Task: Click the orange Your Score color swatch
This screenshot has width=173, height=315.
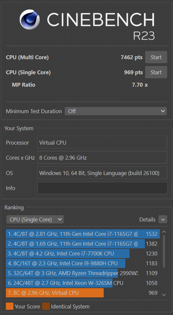Action: pos(9,306)
